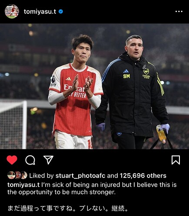Image resolution: width=189 pixels, height=216 pixels.
Task: View the list of 125,696 others who liked
Action: click(x=143, y=176)
